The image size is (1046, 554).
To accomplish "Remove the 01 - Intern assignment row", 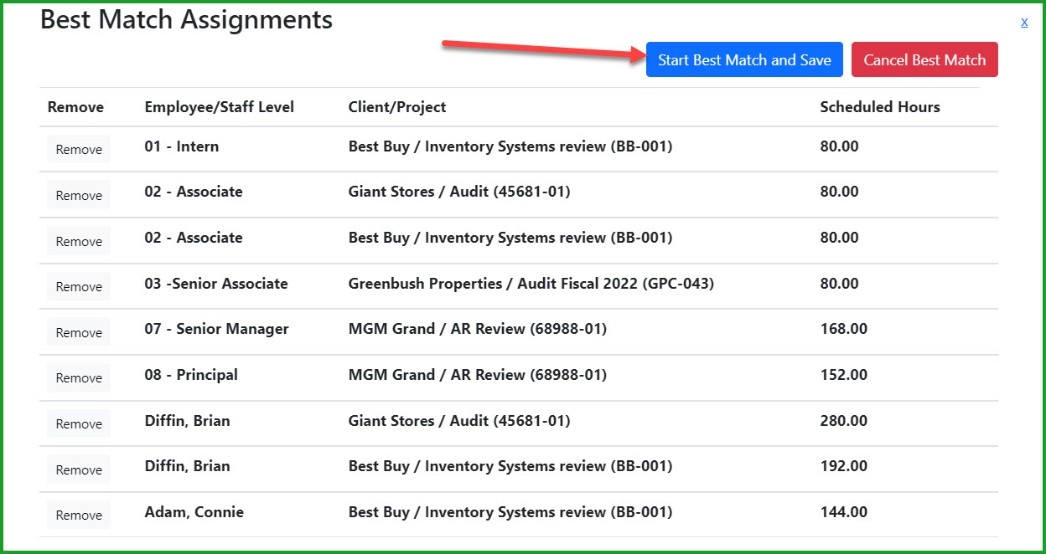I will pos(79,150).
